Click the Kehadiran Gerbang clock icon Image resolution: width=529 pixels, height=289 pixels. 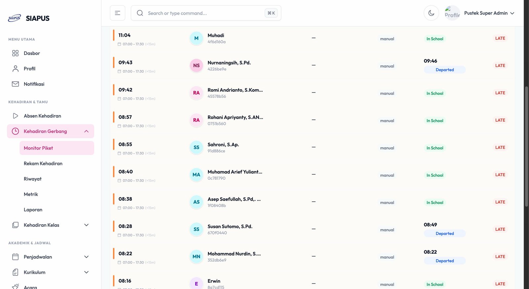point(15,131)
